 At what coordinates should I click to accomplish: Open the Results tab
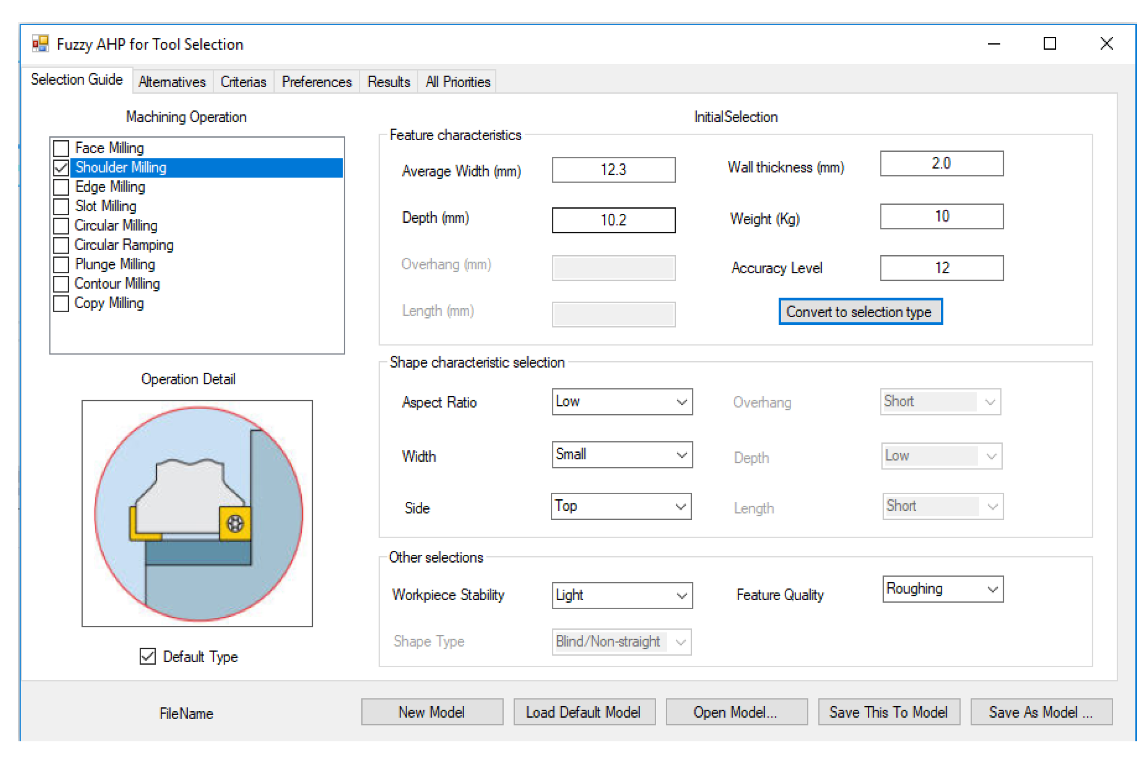[388, 82]
